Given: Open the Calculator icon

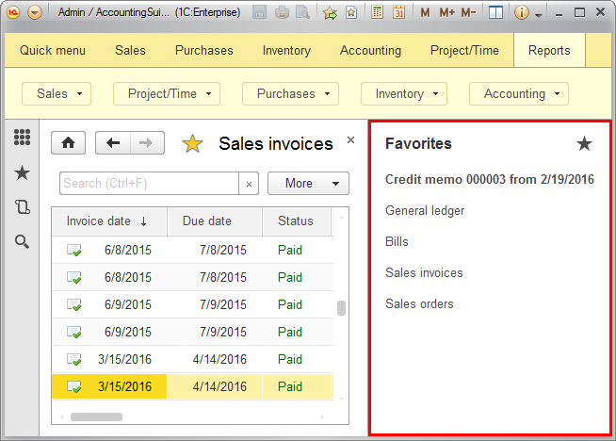Looking at the screenshot, I should tap(377, 12).
